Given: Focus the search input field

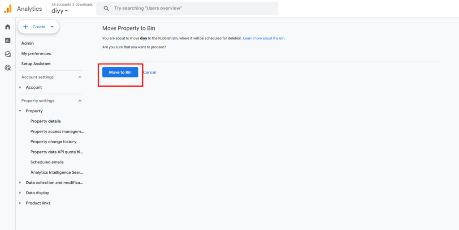Looking at the screenshot, I should point(187,9).
